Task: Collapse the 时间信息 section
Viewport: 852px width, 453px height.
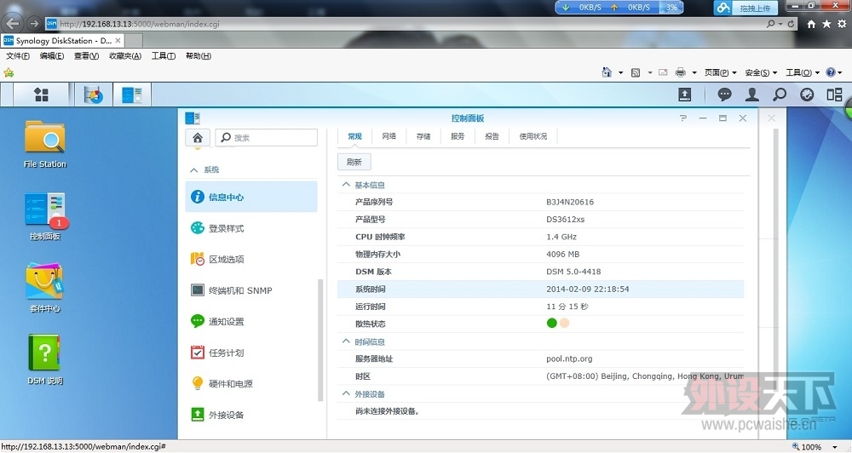Action: point(346,341)
